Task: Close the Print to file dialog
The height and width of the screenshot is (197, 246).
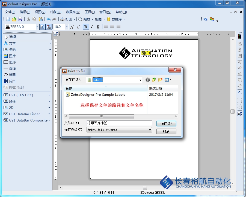Action: 175,70
